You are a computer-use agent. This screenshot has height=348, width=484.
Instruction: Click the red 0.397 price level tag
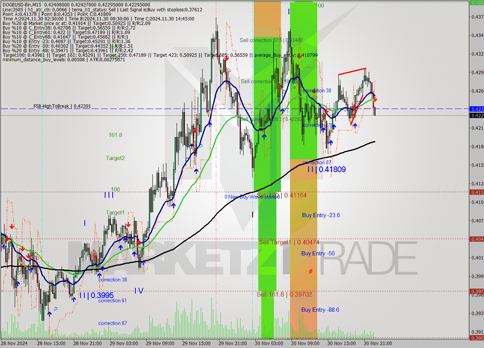click(476, 291)
